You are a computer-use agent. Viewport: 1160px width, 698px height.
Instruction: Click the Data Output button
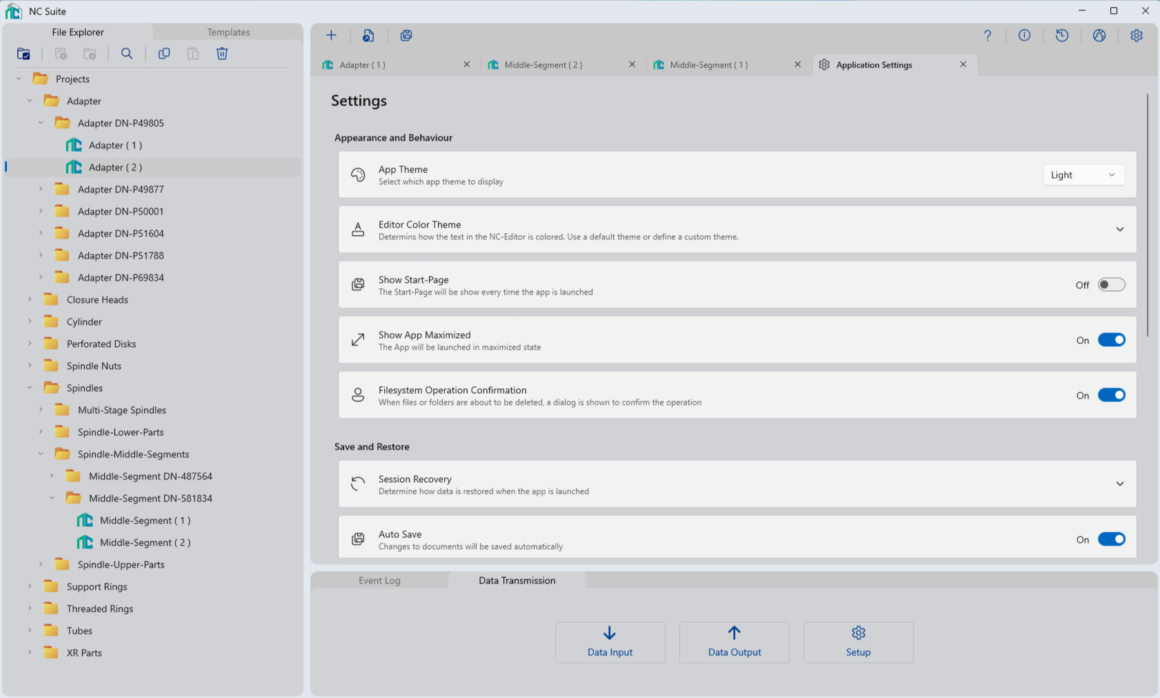[x=734, y=642]
